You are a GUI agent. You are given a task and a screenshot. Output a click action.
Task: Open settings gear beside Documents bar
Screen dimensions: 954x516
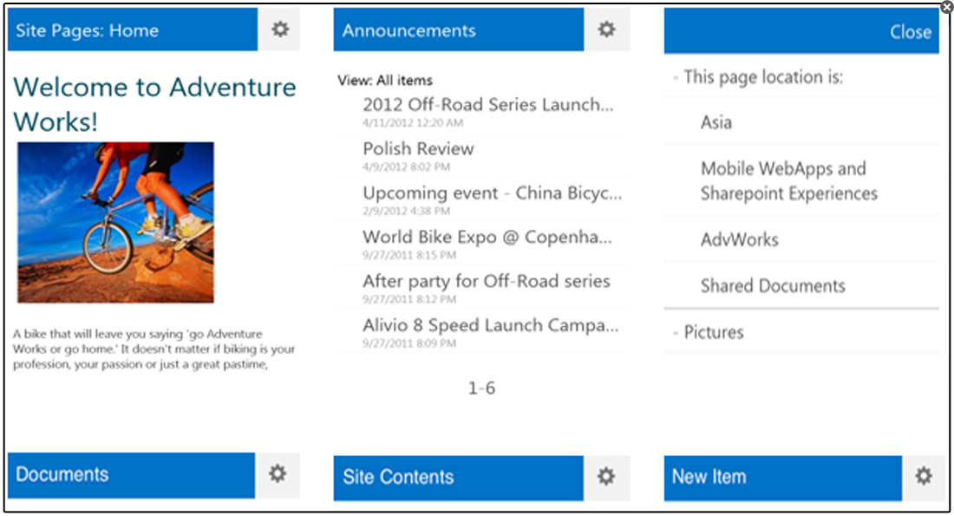coord(278,474)
